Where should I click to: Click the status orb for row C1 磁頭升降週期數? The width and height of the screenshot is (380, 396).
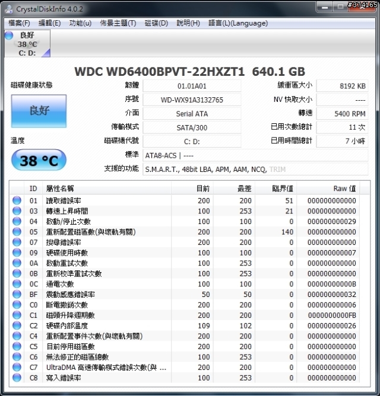point(17,315)
